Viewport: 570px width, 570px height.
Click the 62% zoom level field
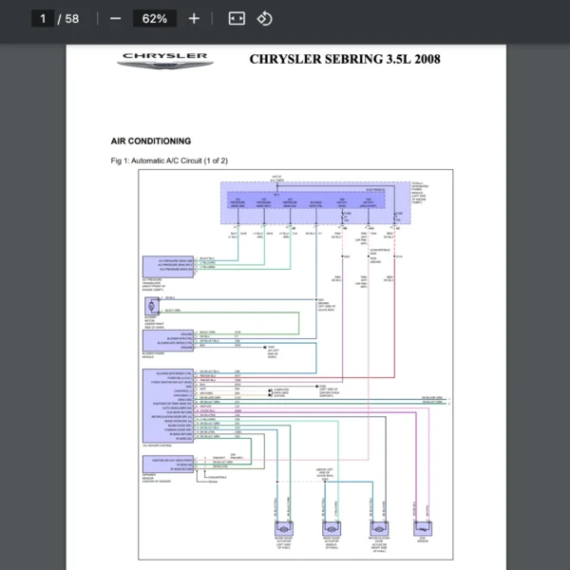pos(154,19)
